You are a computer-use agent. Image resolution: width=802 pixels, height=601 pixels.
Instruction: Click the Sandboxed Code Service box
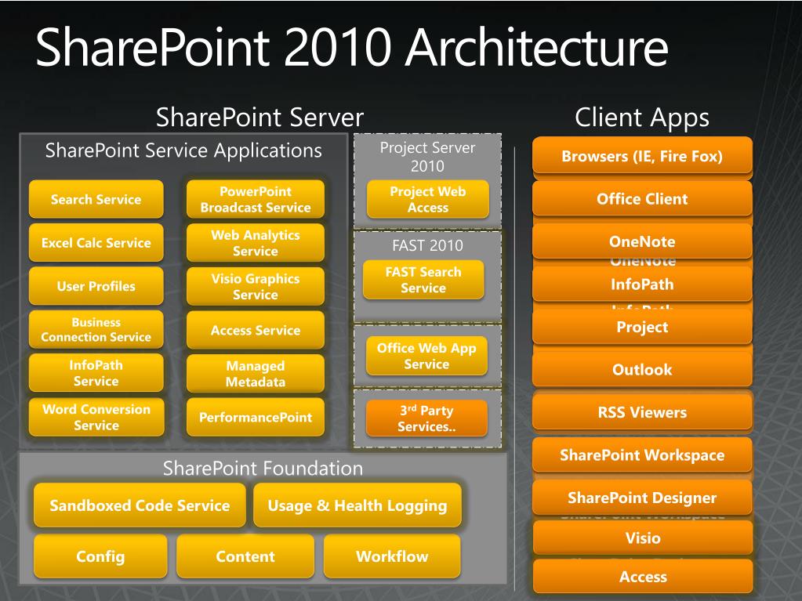(x=140, y=505)
